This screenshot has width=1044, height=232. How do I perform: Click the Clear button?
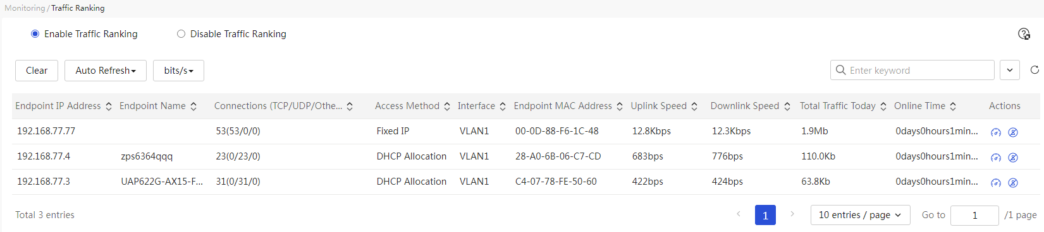pos(37,71)
